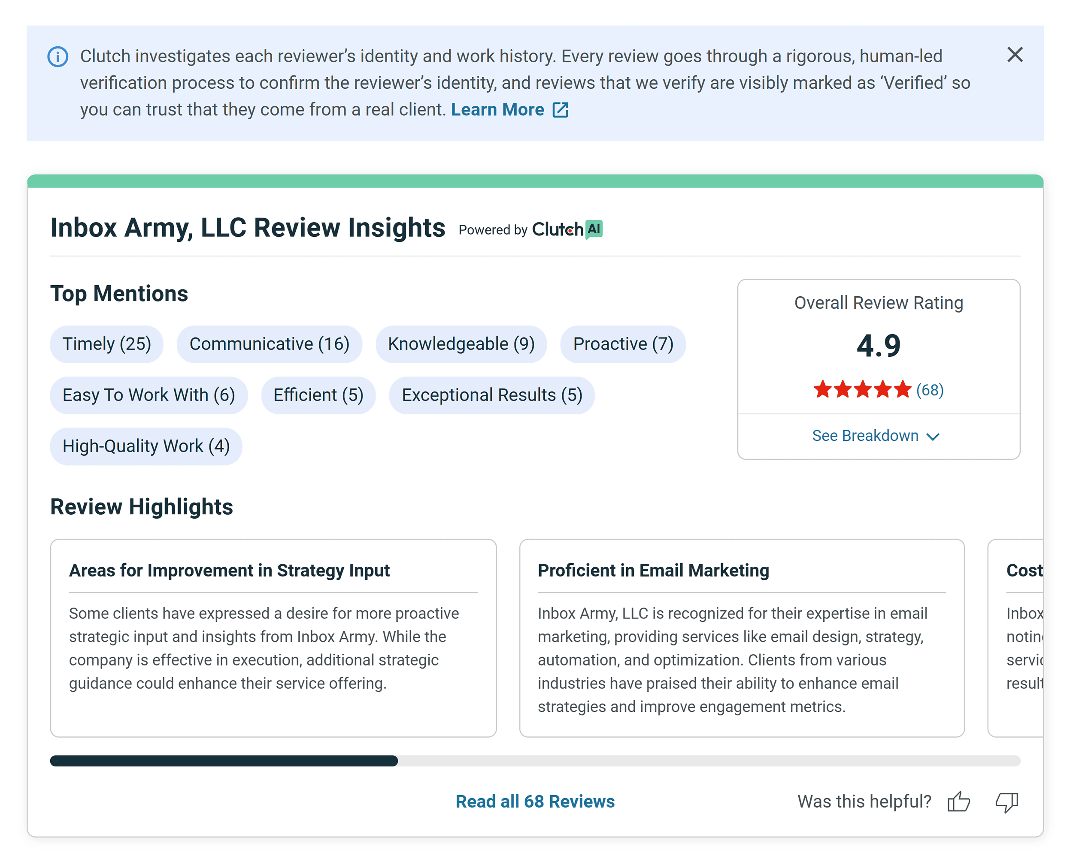The image size is (1073, 862).
Task: Give a thumbs up for helpful
Action: [960, 801]
